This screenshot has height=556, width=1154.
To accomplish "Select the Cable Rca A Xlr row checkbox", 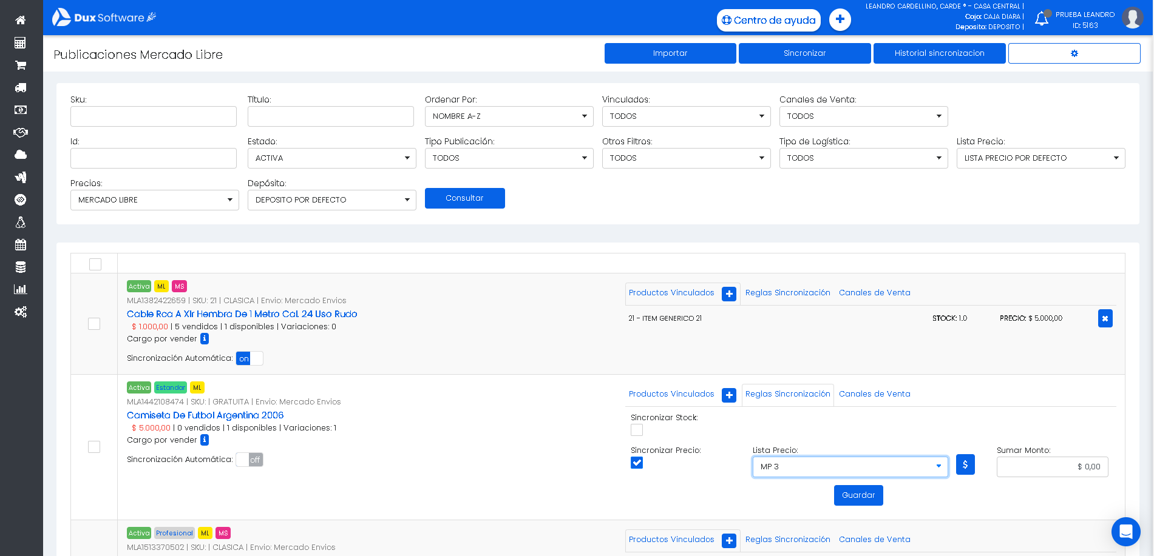I will pos(94,324).
